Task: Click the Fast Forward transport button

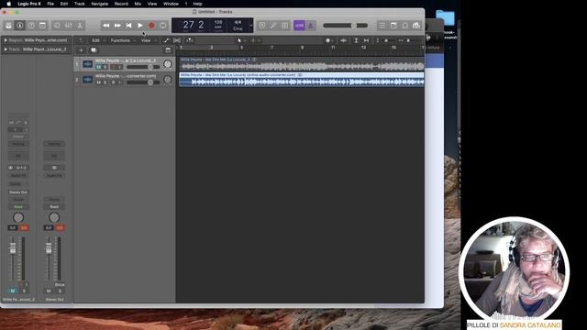Action: click(117, 26)
